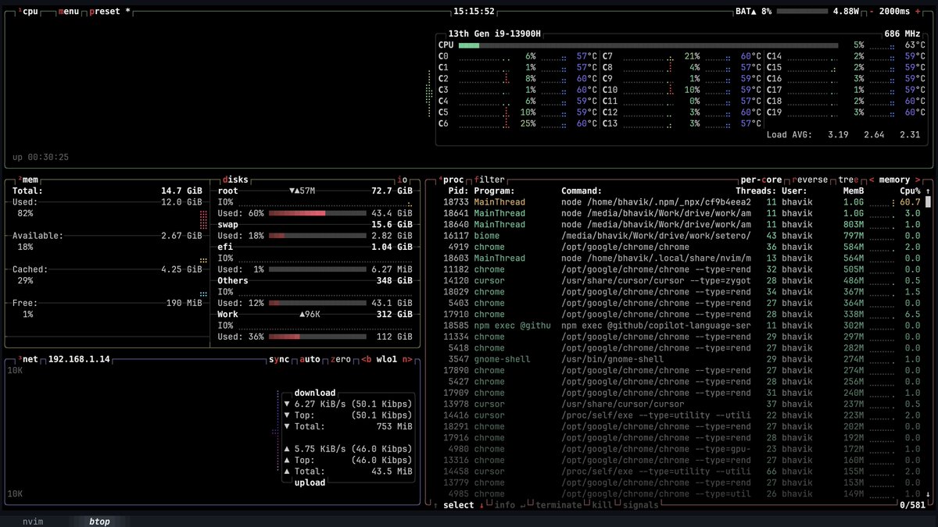Screen dimensions: 938x527
Task: Click kill in proc footer
Action: (602, 505)
